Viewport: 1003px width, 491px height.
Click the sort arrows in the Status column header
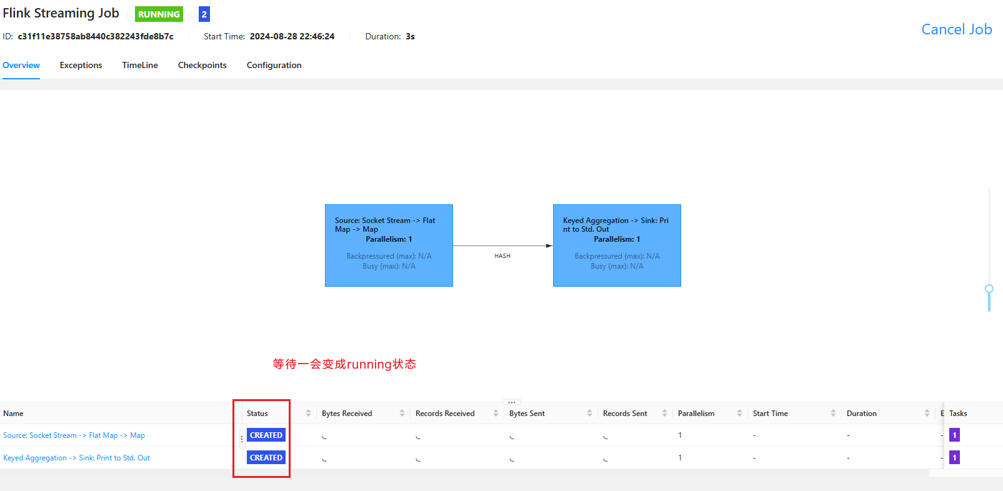tap(308, 413)
